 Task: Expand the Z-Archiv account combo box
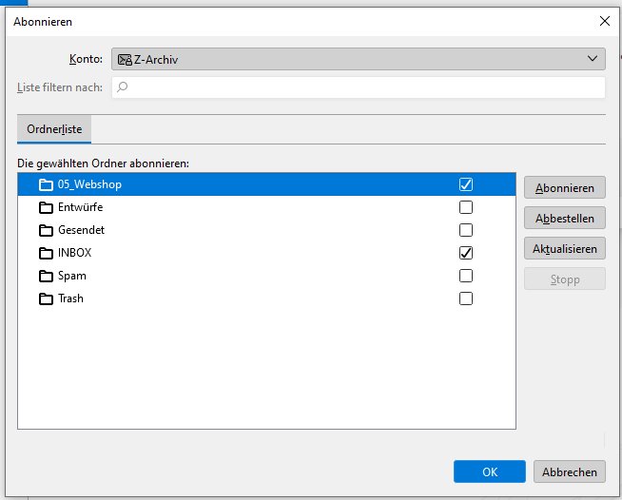359,59
